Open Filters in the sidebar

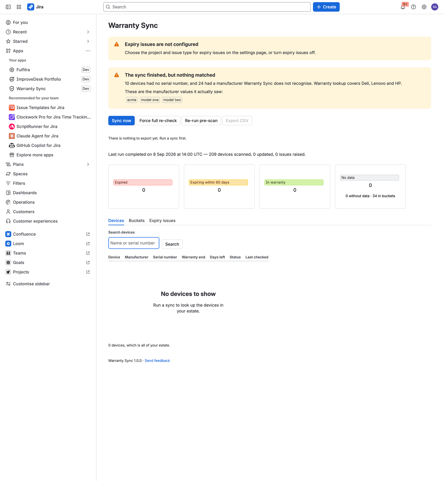click(48, 183)
